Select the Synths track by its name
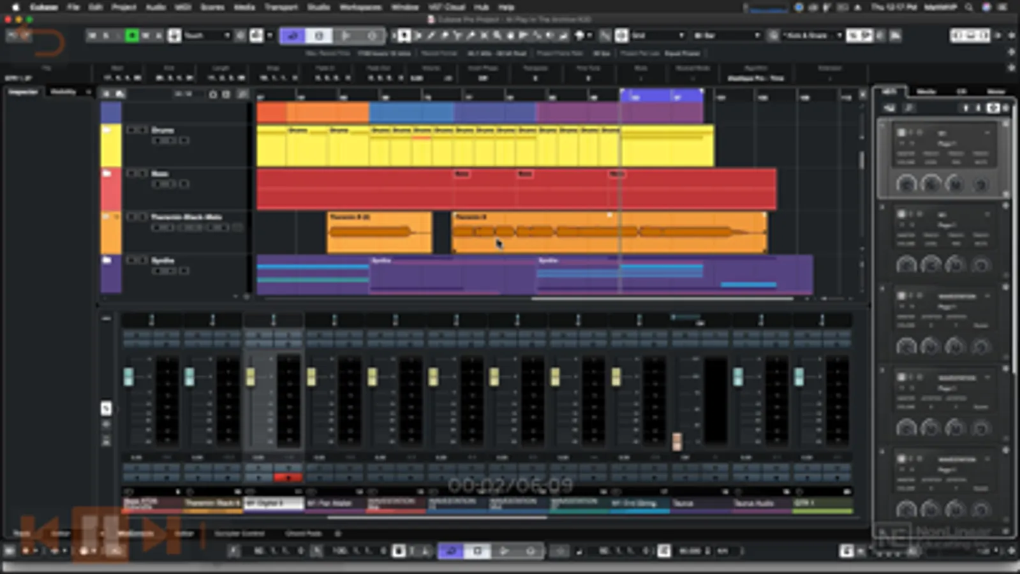The width and height of the screenshot is (1020, 574). [x=163, y=260]
